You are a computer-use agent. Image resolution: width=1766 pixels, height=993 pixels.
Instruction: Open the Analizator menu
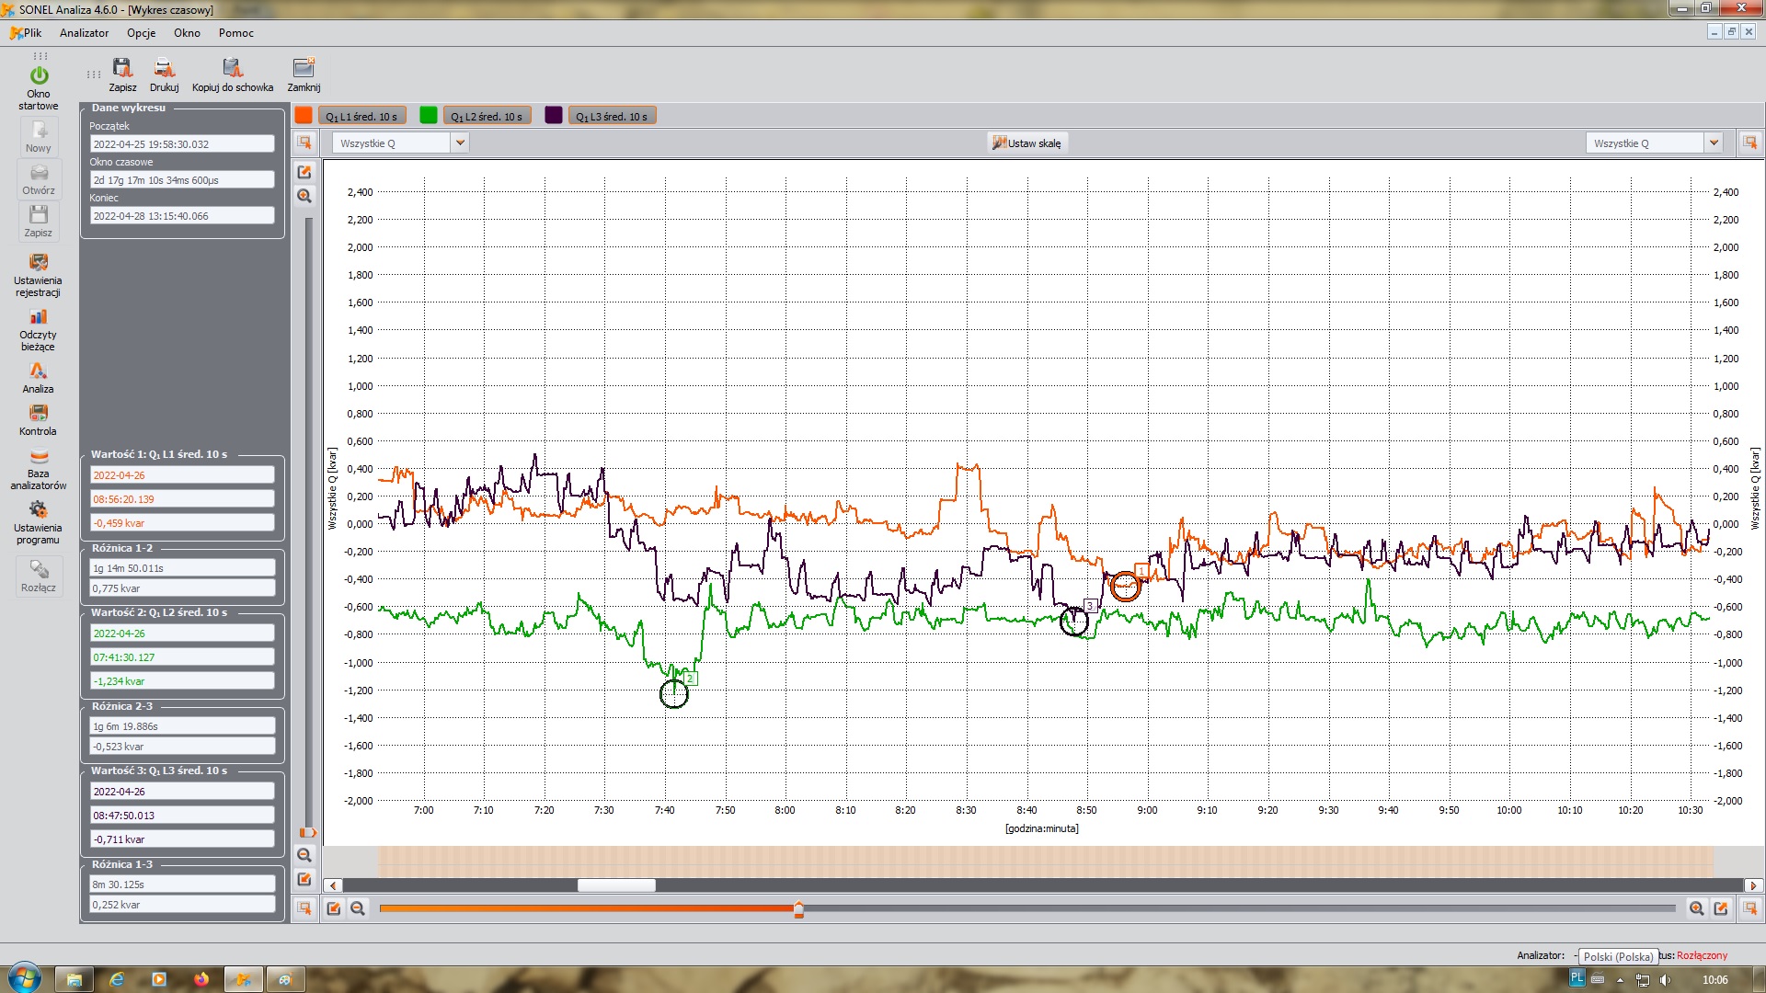click(84, 33)
